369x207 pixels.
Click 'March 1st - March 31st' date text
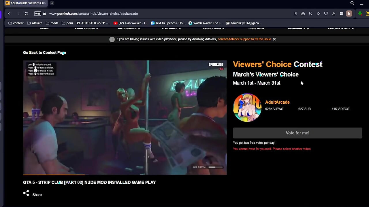click(x=257, y=83)
